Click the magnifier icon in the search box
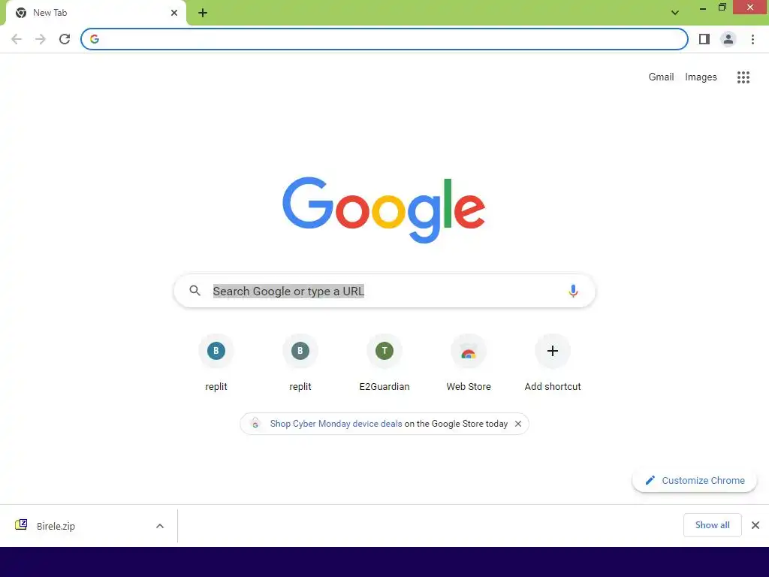769x577 pixels. (195, 291)
